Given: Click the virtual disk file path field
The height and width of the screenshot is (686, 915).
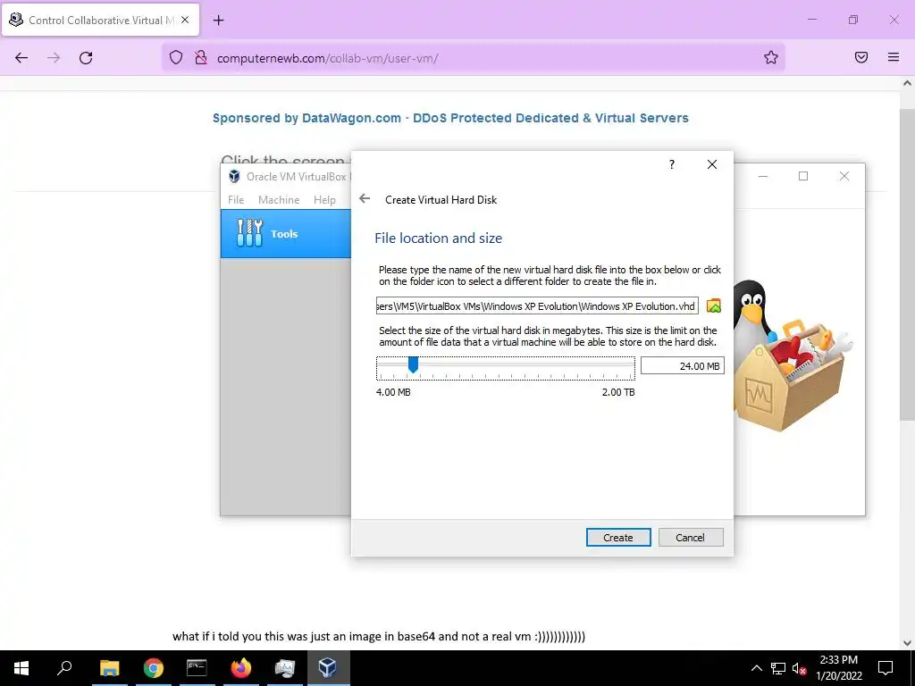Looking at the screenshot, I should 537,305.
